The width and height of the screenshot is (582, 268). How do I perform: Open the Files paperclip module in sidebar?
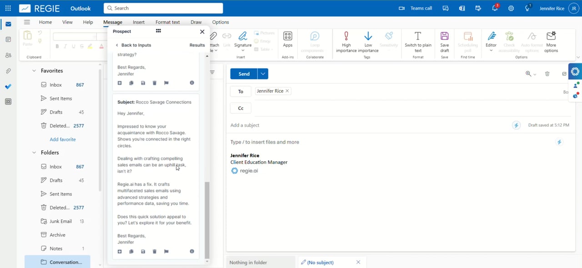pyautogui.click(x=8, y=71)
